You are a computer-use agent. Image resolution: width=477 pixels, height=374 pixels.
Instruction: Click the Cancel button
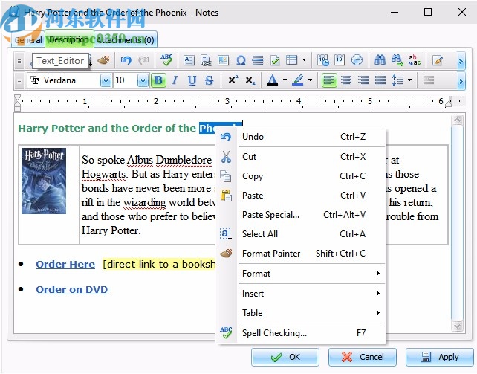click(x=363, y=357)
